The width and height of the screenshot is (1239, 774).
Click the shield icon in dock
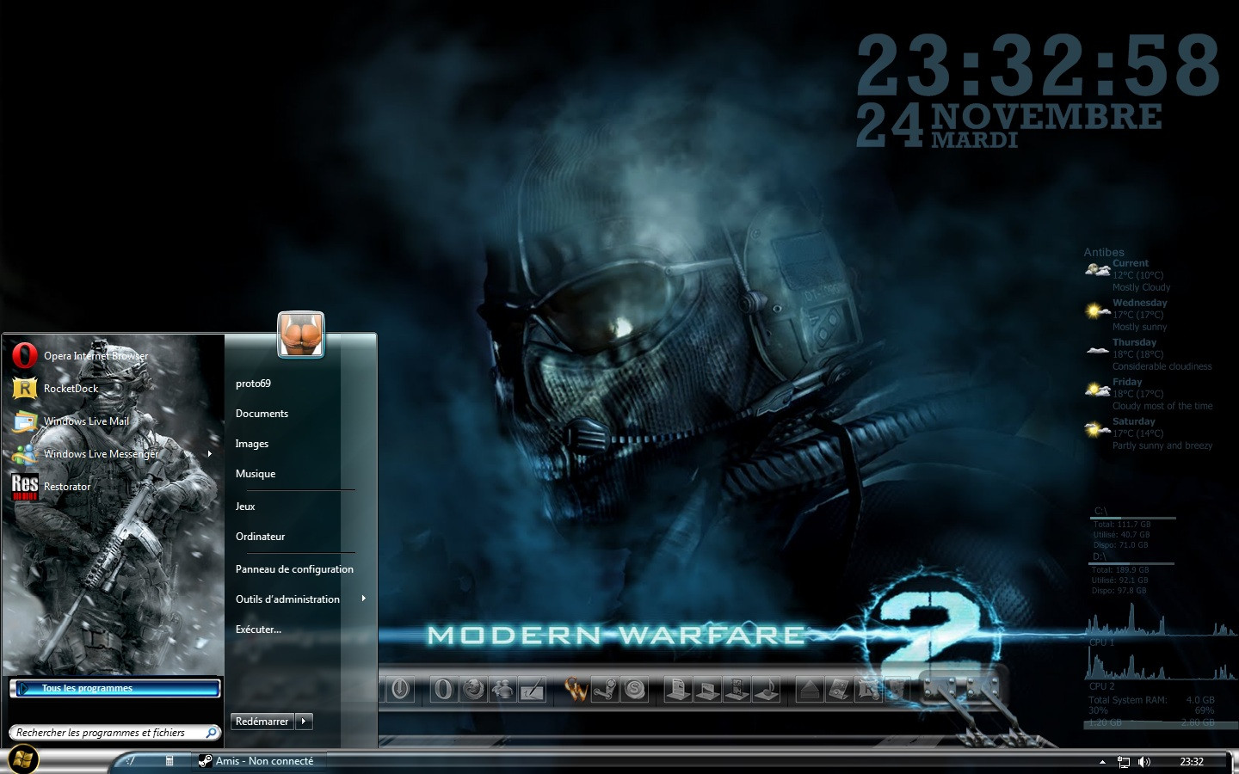[897, 689]
